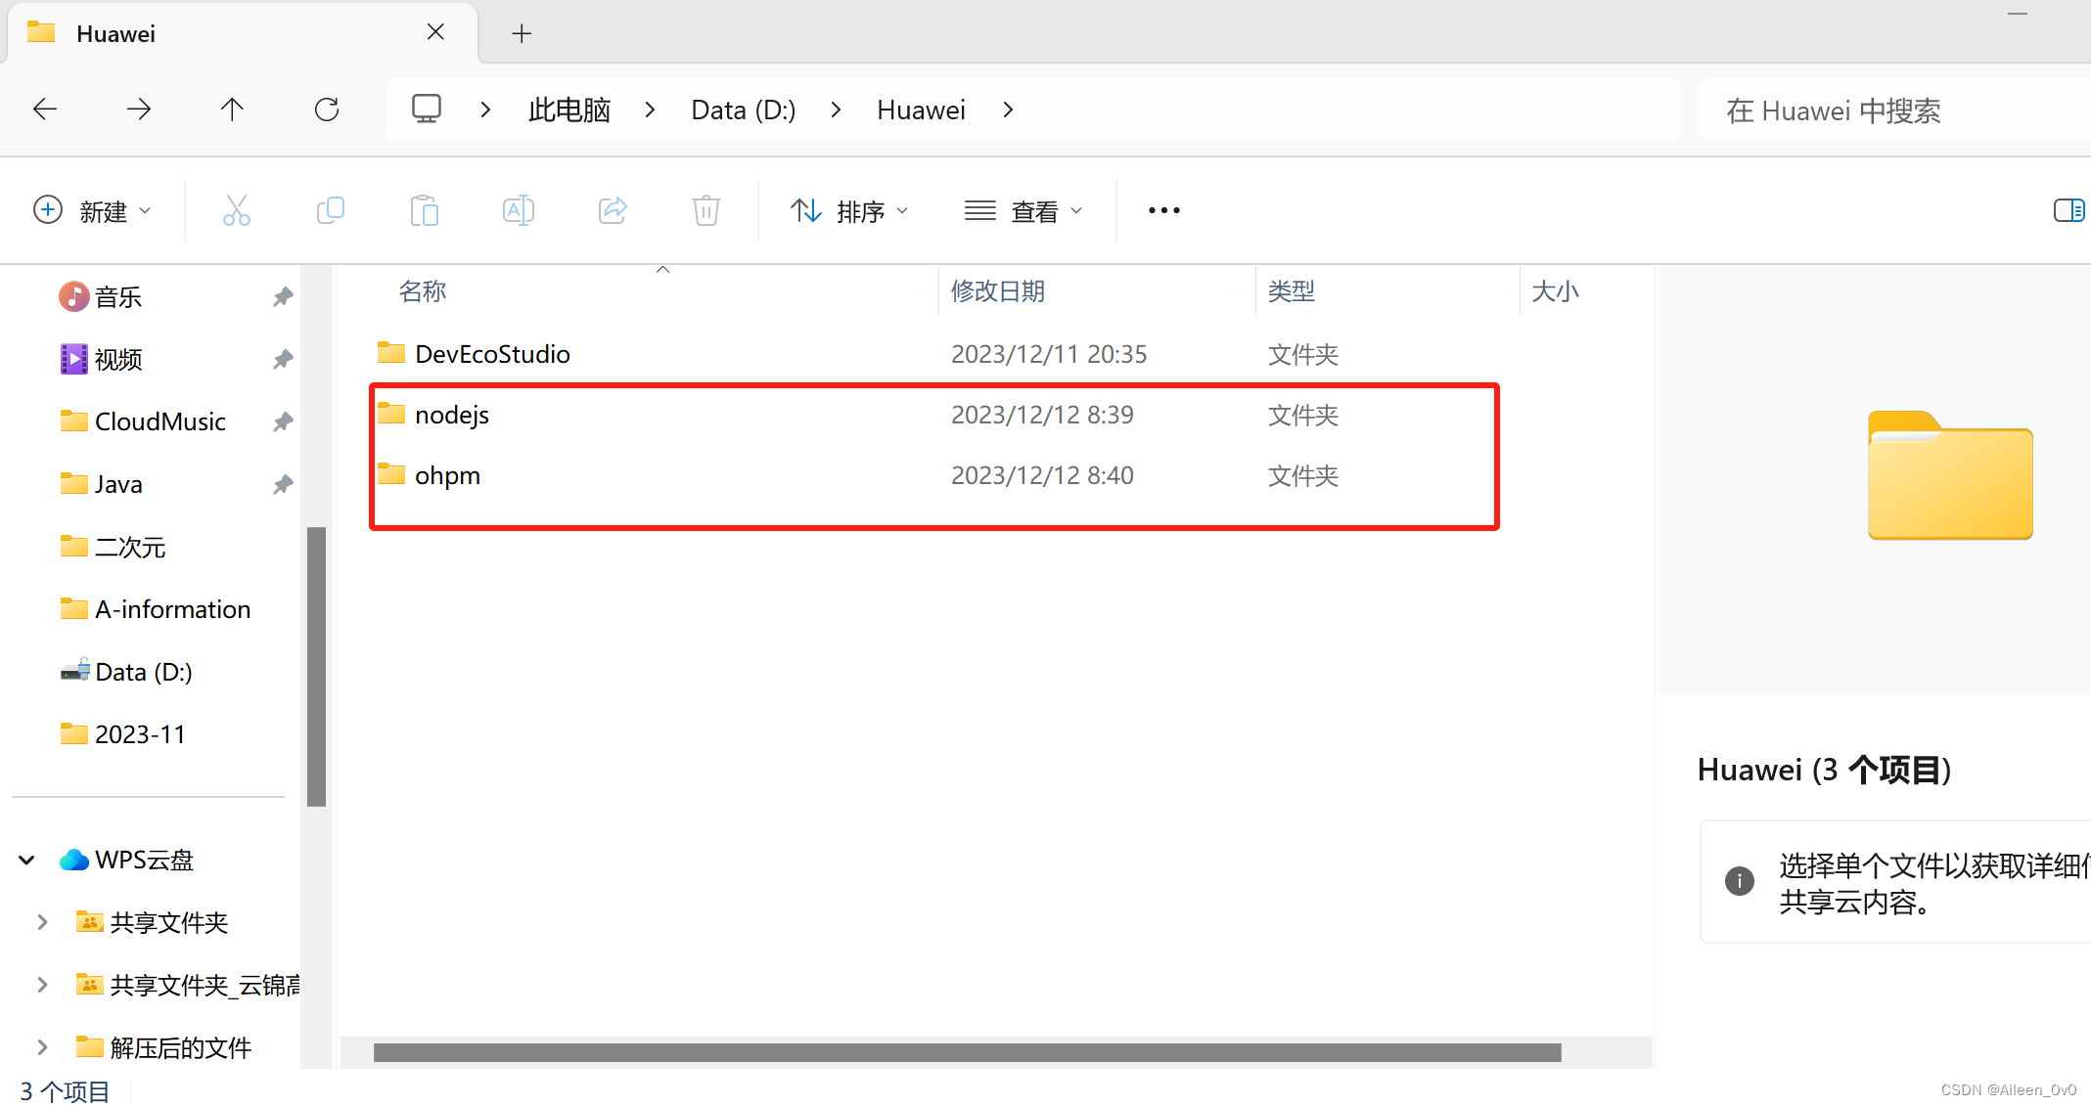Open the more options ellipsis menu
The image size is (2091, 1106).
coord(1163,210)
